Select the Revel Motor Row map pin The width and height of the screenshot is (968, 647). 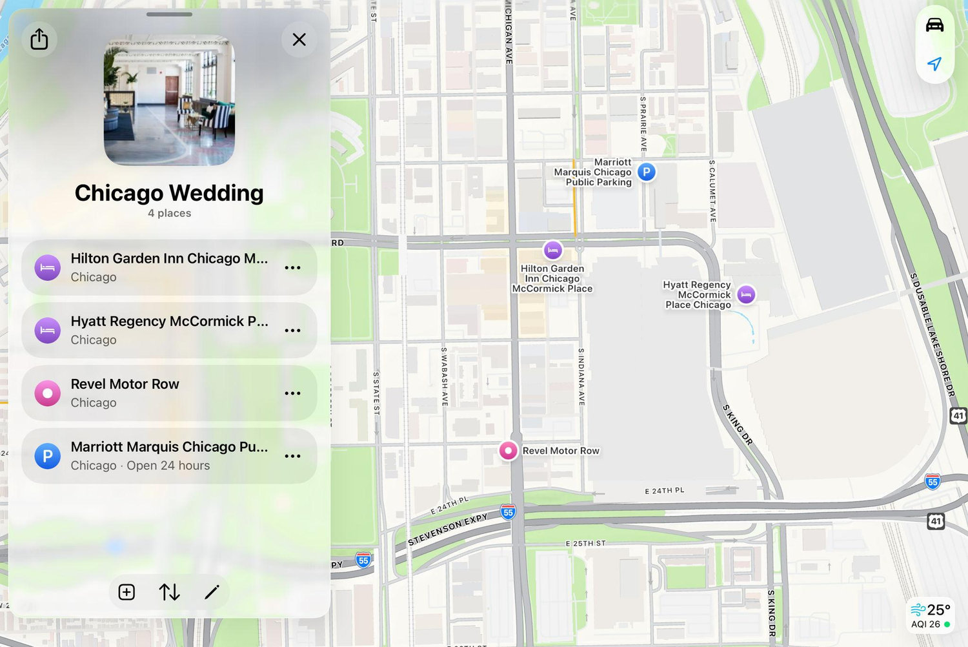[509, 451]
